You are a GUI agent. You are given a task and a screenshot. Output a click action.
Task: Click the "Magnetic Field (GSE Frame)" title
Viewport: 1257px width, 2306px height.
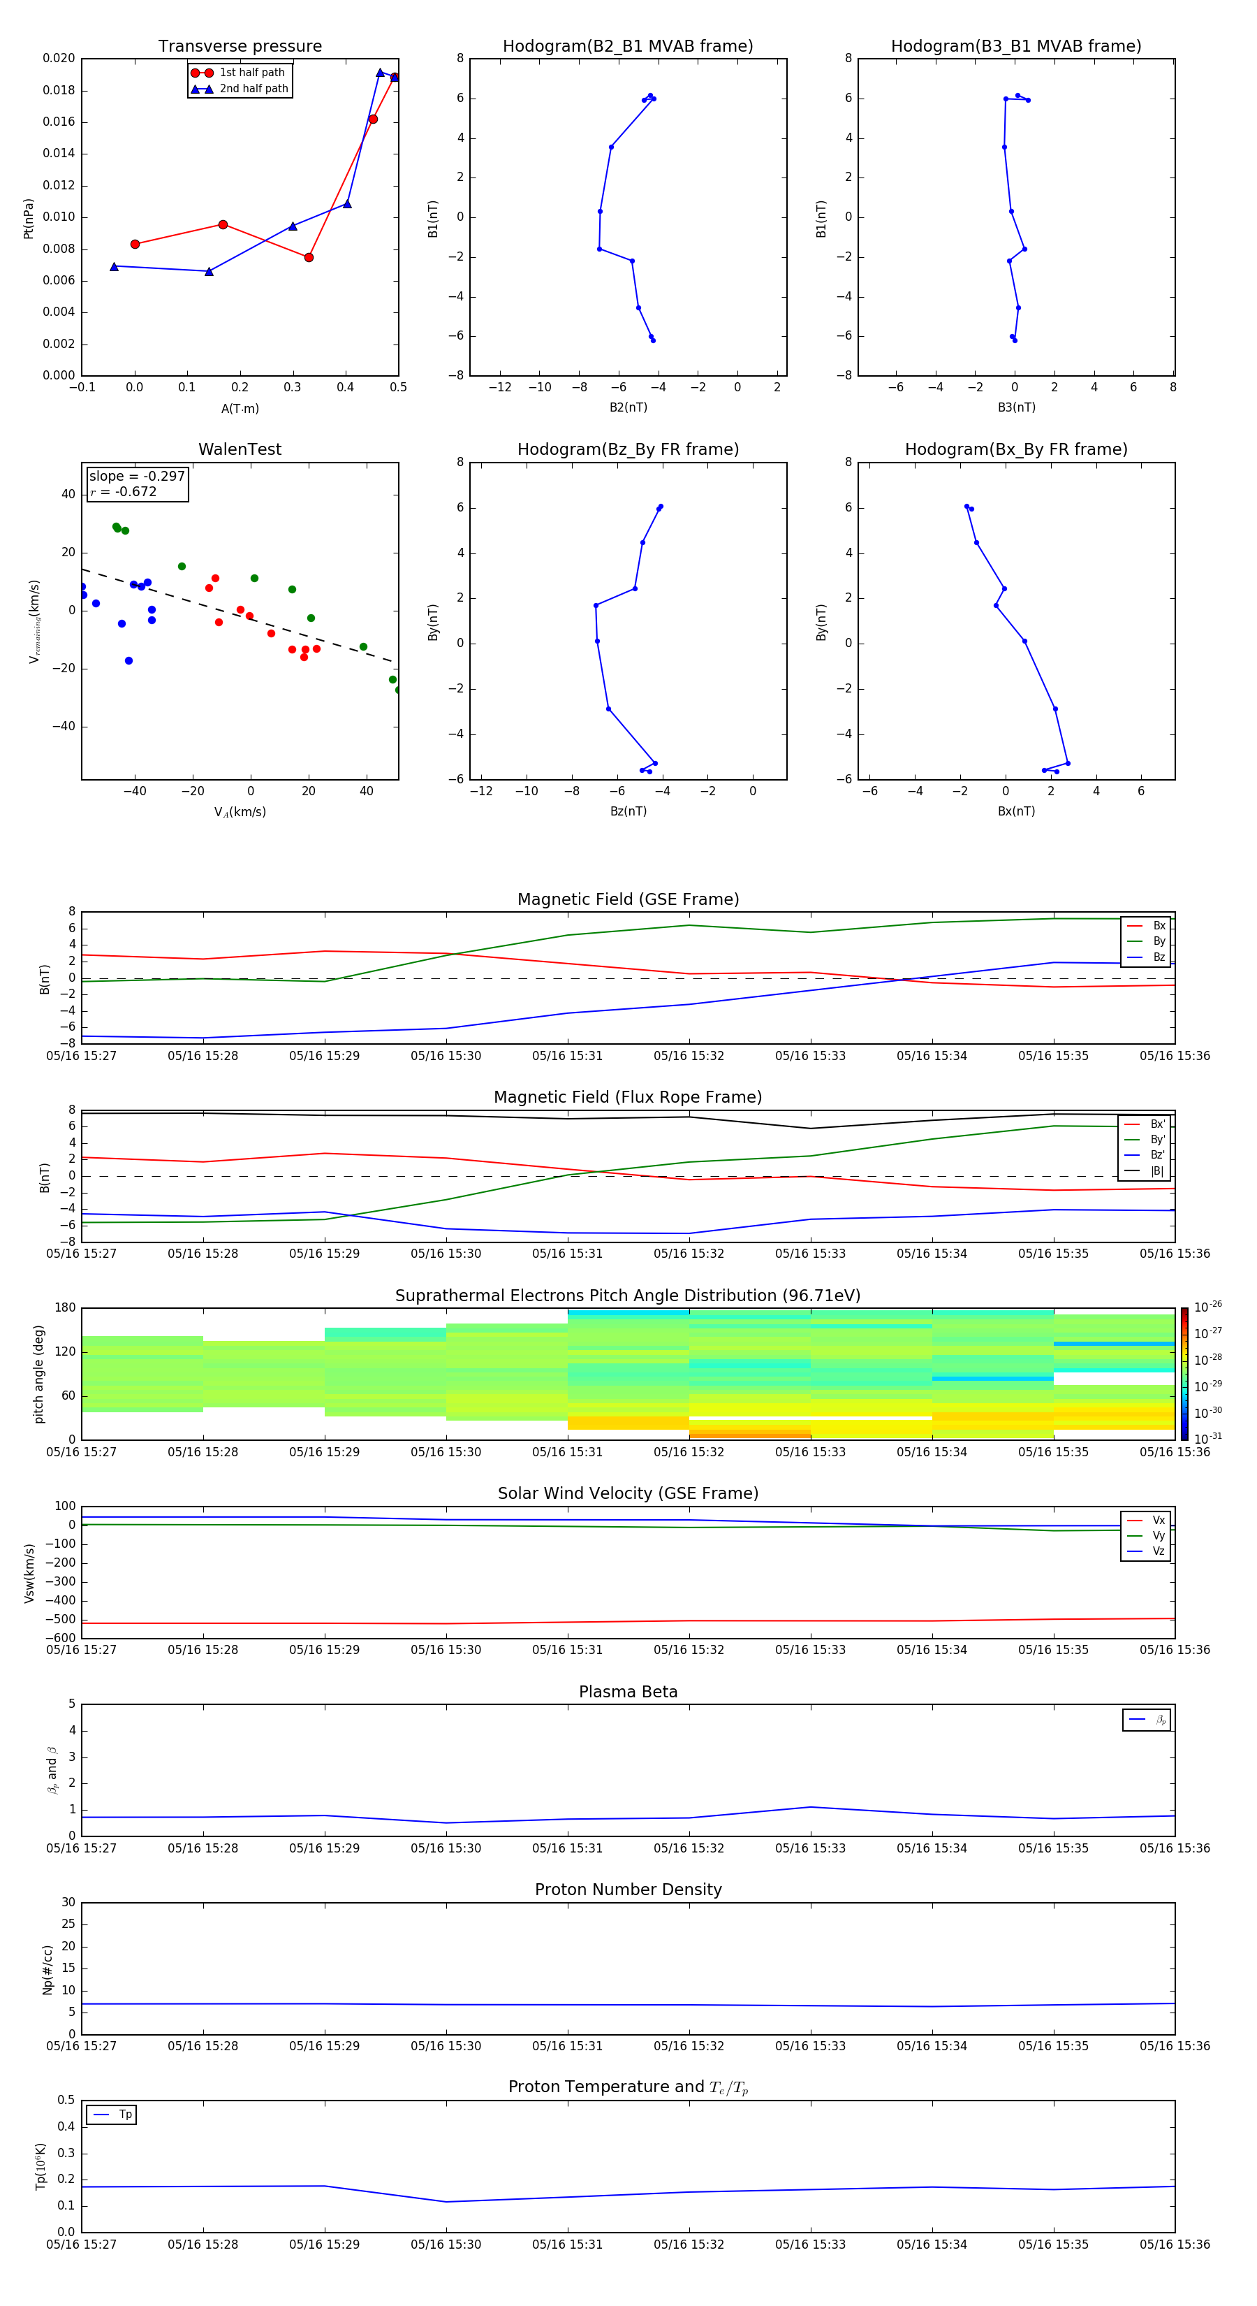click(628, 899)
